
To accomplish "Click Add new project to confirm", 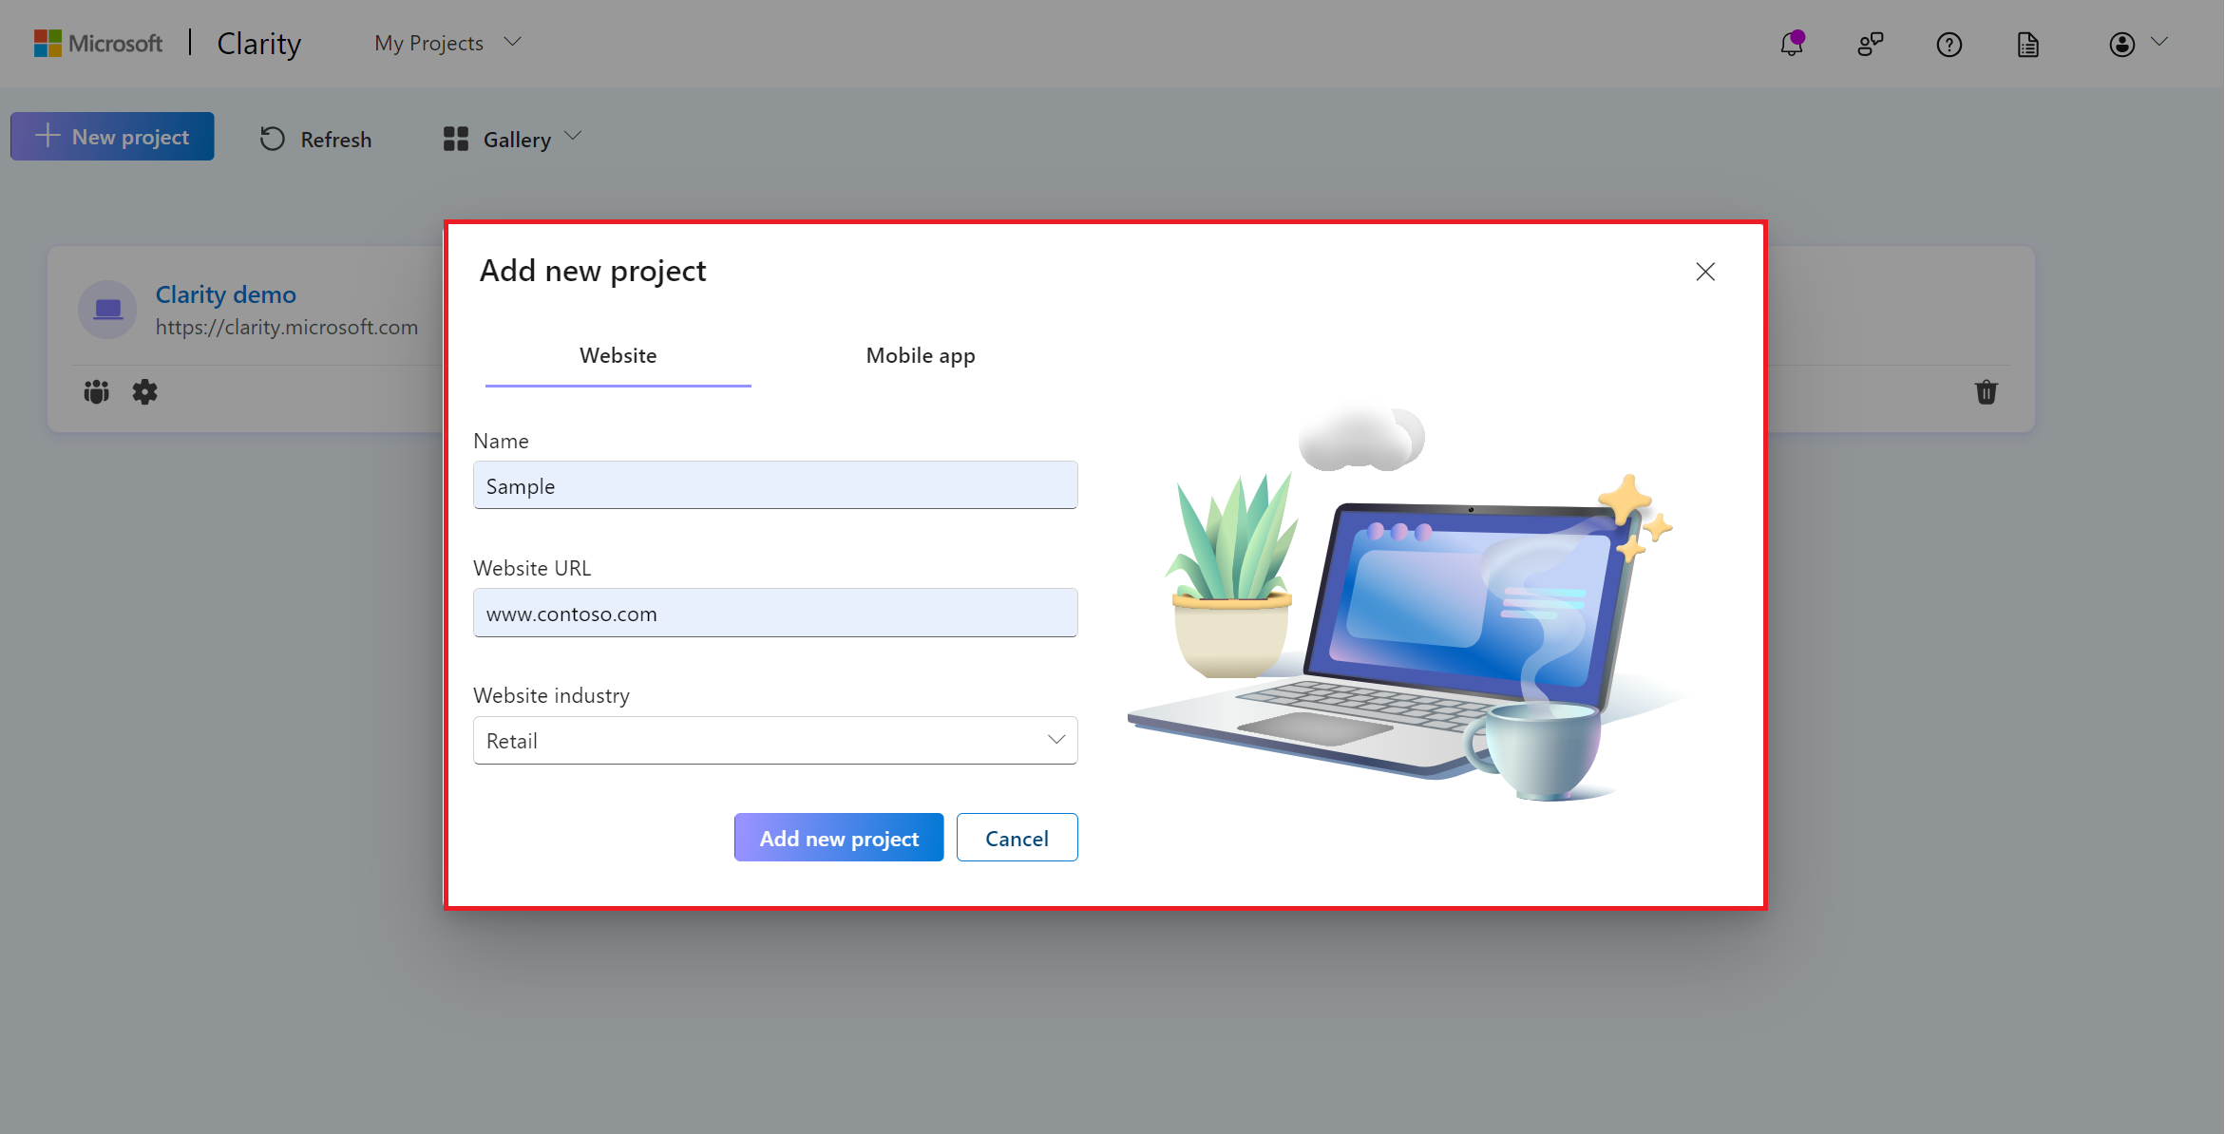I will click(x=838, y=838).
